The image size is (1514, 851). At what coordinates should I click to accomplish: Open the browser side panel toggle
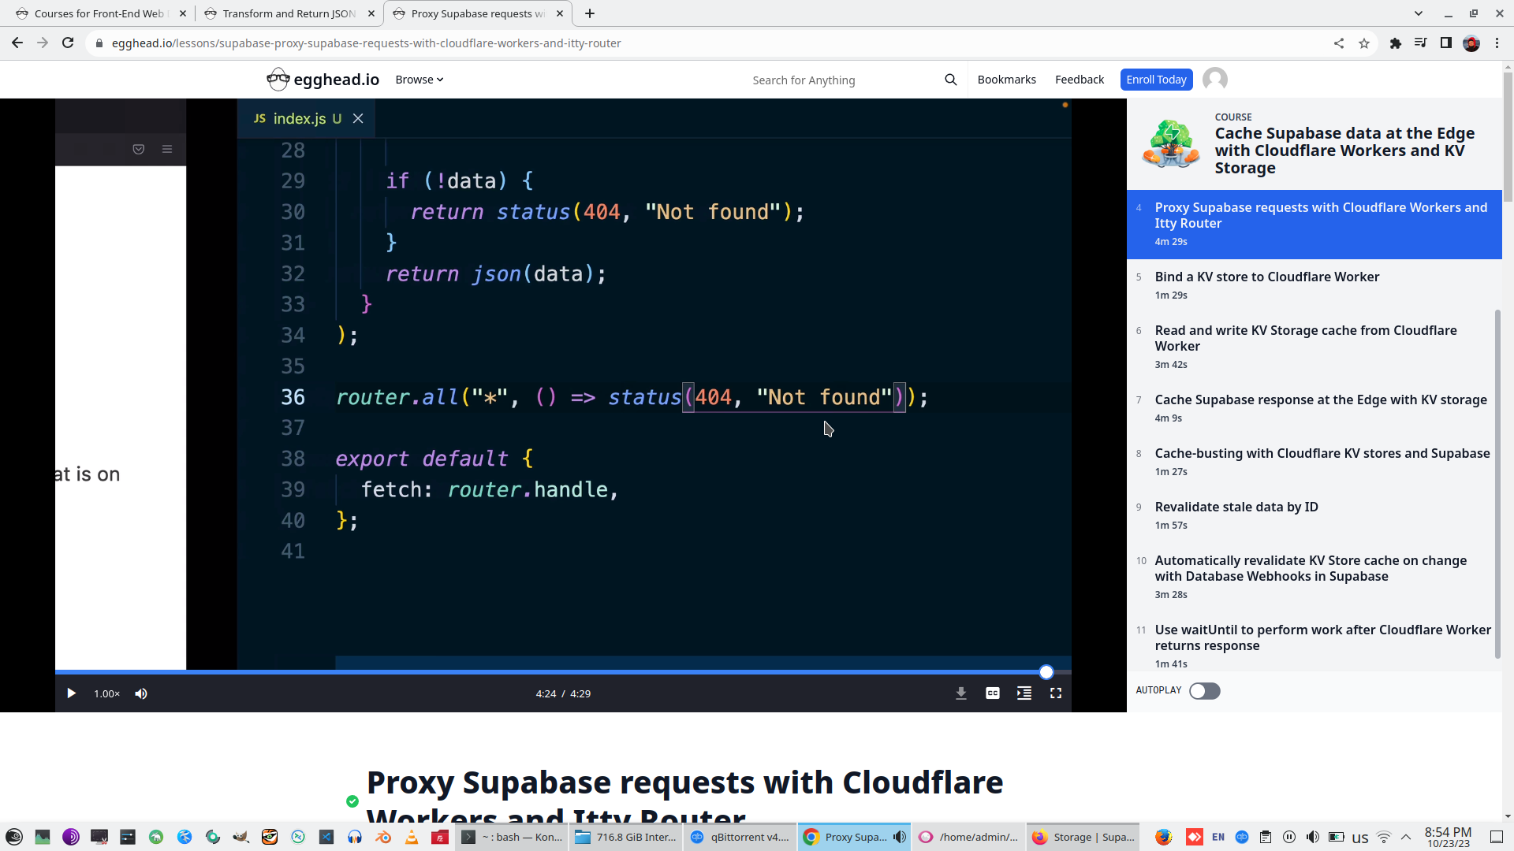(x=1446, y=43)
